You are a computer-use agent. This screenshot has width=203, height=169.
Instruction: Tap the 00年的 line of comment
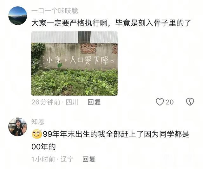click(43, 147)
